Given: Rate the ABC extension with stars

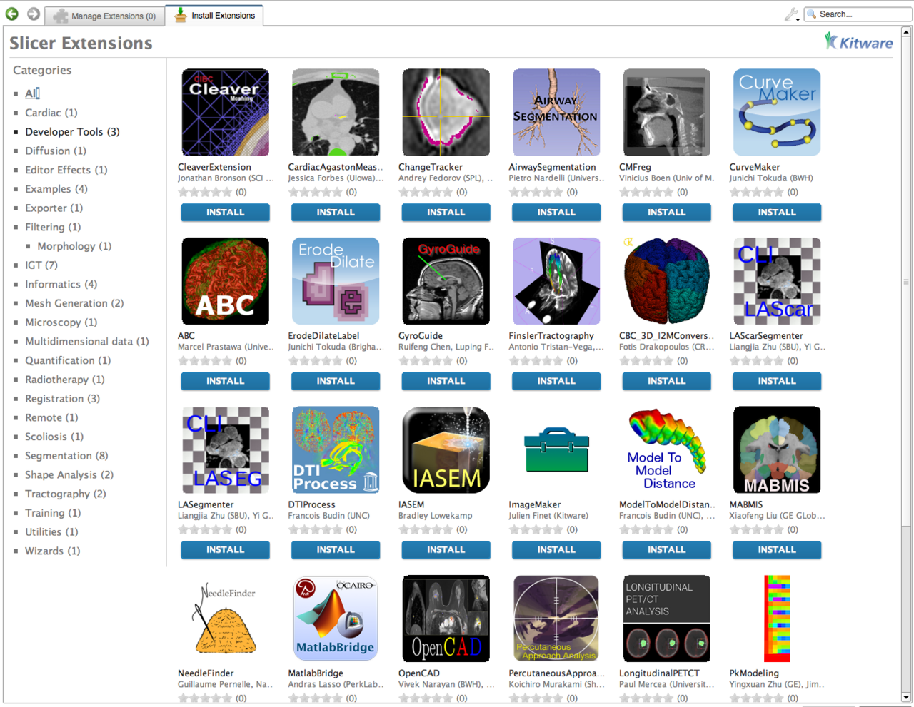Looking at the screenshot, I should (x=205, y=361).
